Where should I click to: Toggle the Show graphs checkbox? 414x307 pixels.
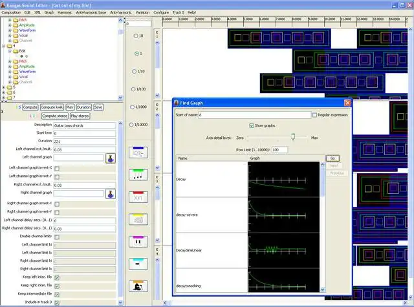pos(252,125)
